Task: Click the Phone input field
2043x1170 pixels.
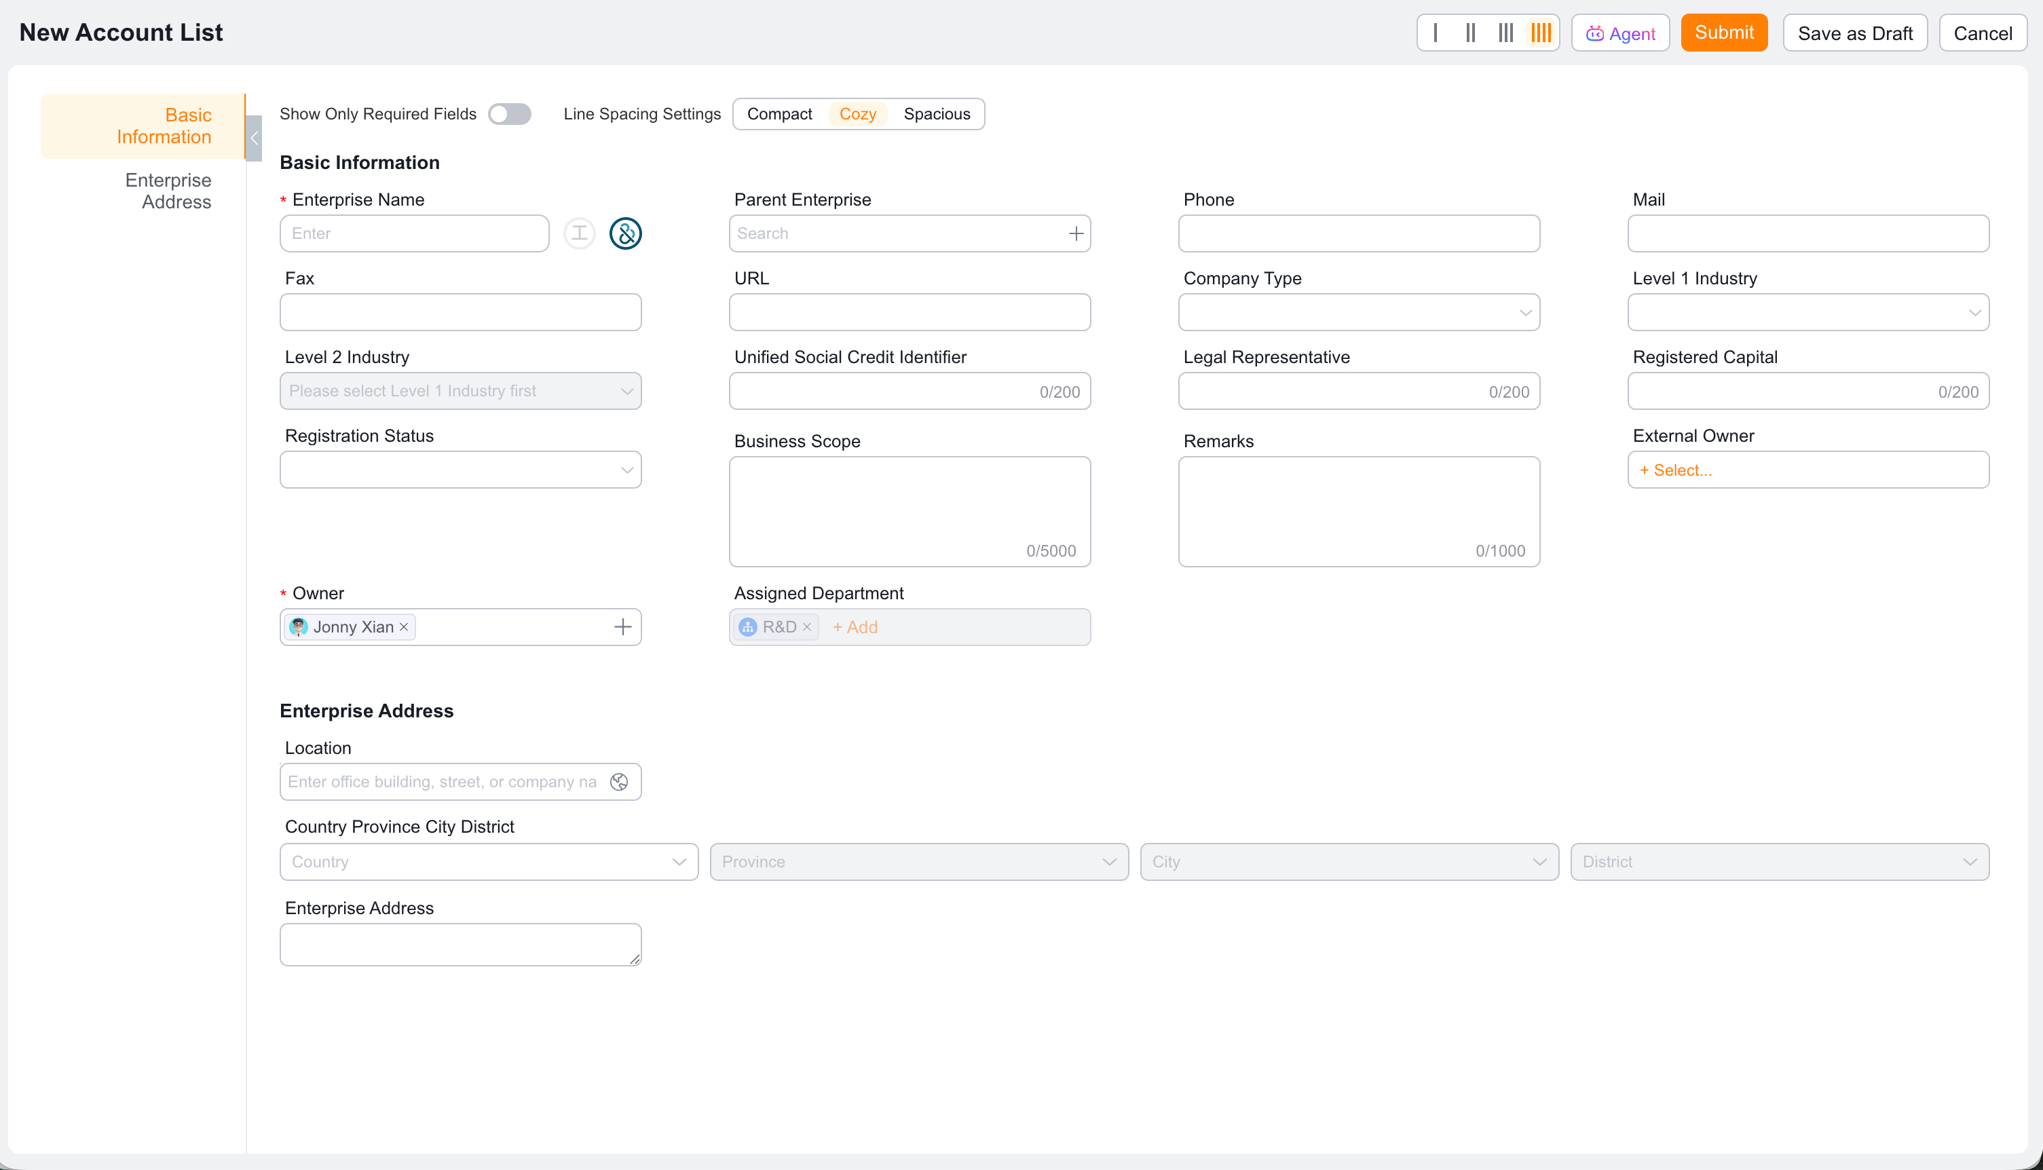Action: click(x=1358, y=233)
